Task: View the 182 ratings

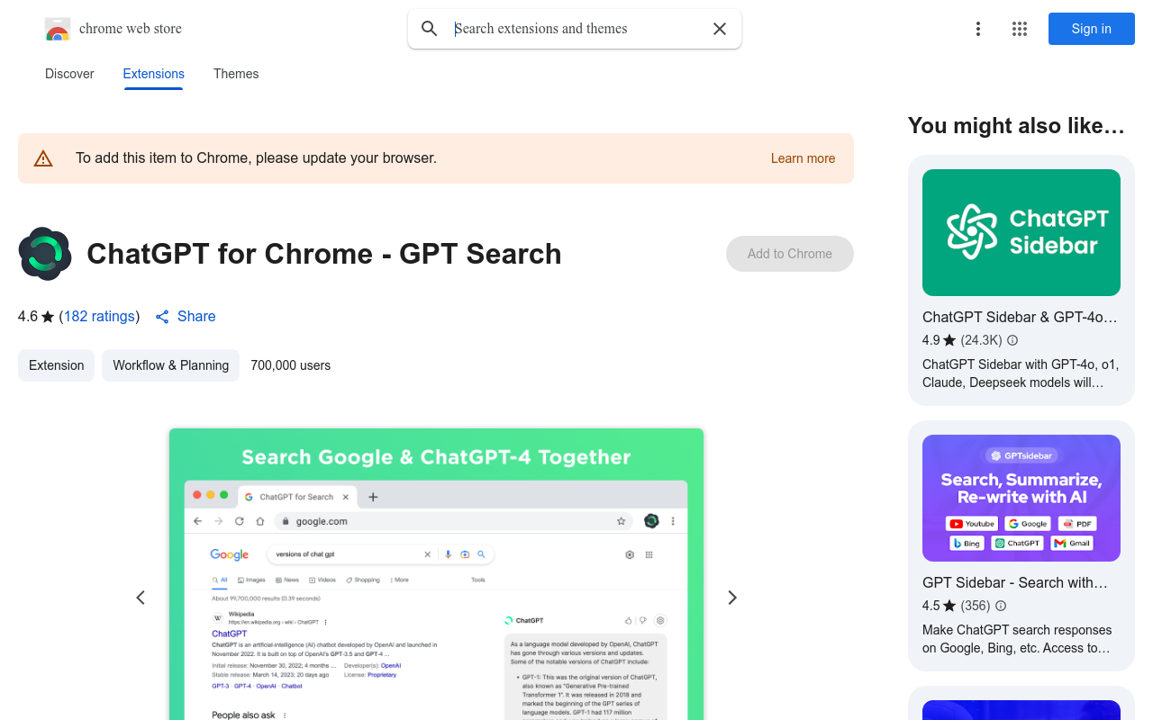Action: coord(99,316)
